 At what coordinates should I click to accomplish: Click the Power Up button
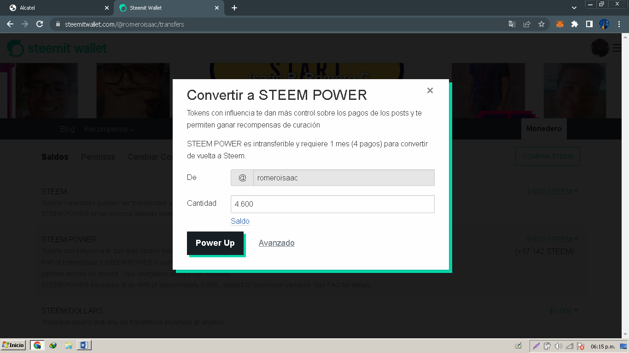(x=215, y=243)
